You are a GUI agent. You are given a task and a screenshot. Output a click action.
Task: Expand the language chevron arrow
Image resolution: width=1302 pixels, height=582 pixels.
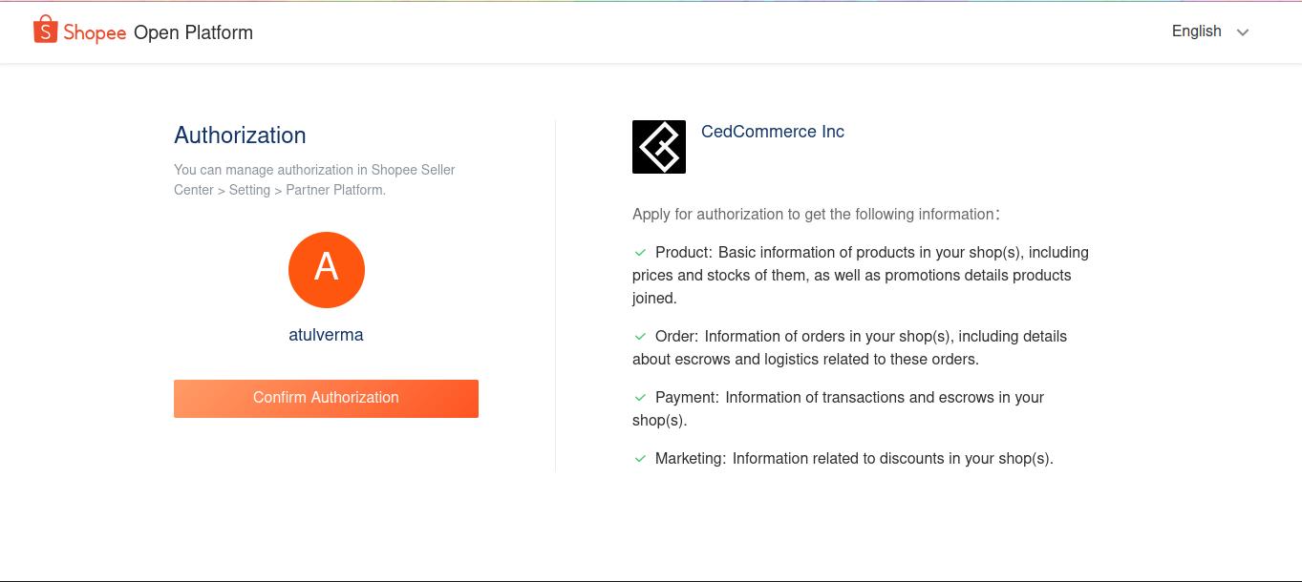point(1243,32)
